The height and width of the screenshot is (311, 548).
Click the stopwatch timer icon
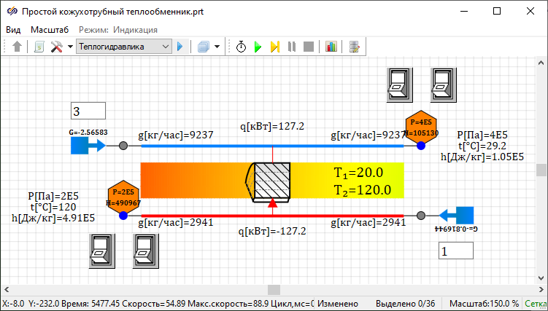tap(242, 47)
